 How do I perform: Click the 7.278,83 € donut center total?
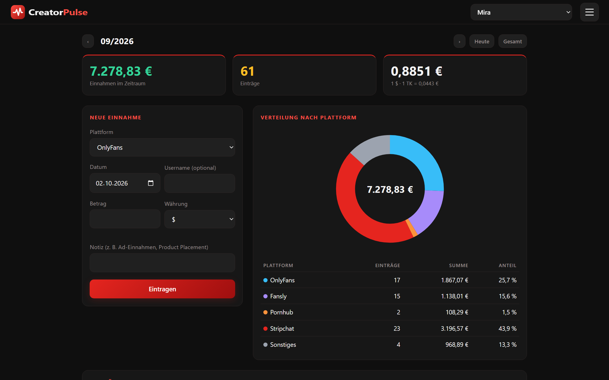390,189
